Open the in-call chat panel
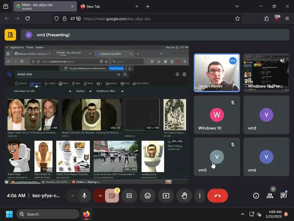Image resolution: width=294 pixels, height=221 pixels. [283, 196]
